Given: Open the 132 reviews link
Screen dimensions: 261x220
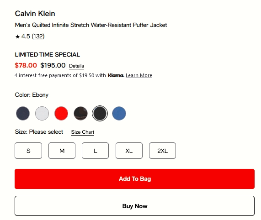Looking at the screenshot, I should tap(38, 37).
